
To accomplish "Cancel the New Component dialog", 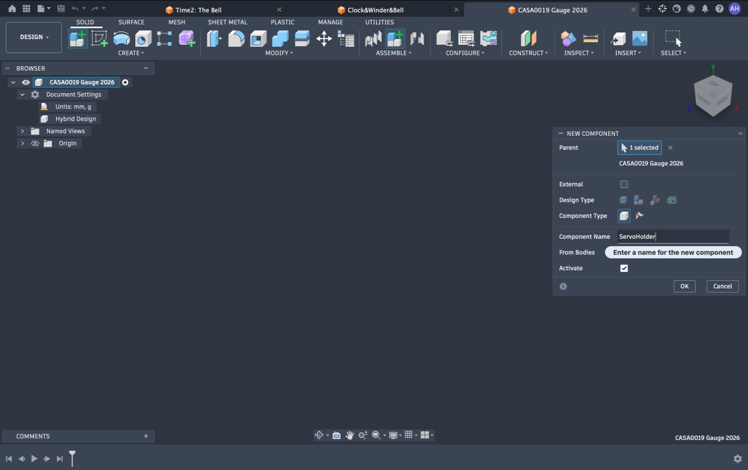I will tap(722, 286).
